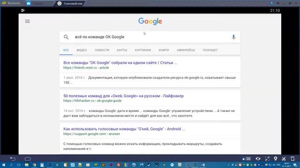Switch to КНИГИ results tab

[x=164, y=50]
